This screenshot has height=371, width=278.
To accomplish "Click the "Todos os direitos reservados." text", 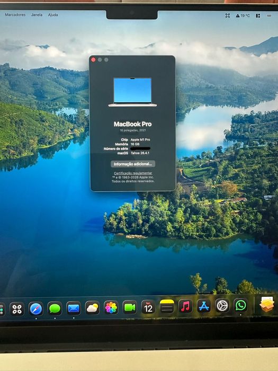I will pyautogui.click(x=133, y=181).
